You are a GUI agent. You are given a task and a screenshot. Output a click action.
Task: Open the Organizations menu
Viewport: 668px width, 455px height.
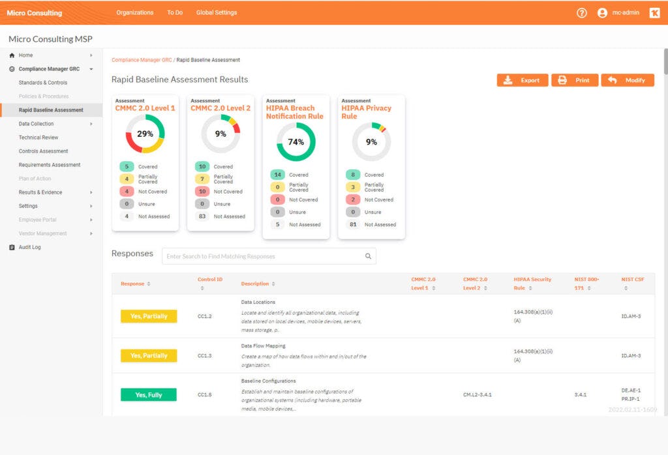coord(135,12)
